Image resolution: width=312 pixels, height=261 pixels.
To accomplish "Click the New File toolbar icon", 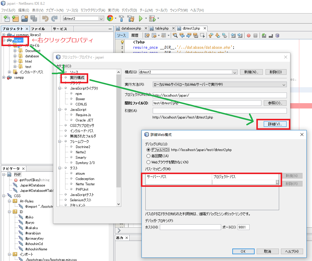I will click(7, 18).
